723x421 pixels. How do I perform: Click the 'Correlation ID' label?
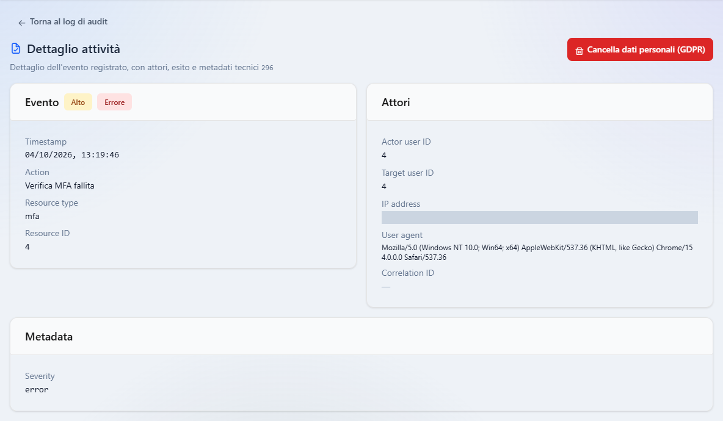click(x=408, y=273)
